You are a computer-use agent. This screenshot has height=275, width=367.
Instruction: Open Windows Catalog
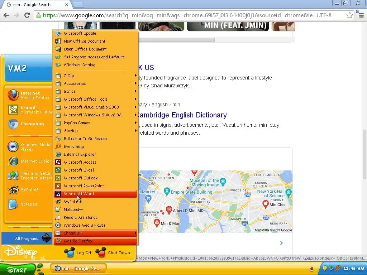coord(95,65)
